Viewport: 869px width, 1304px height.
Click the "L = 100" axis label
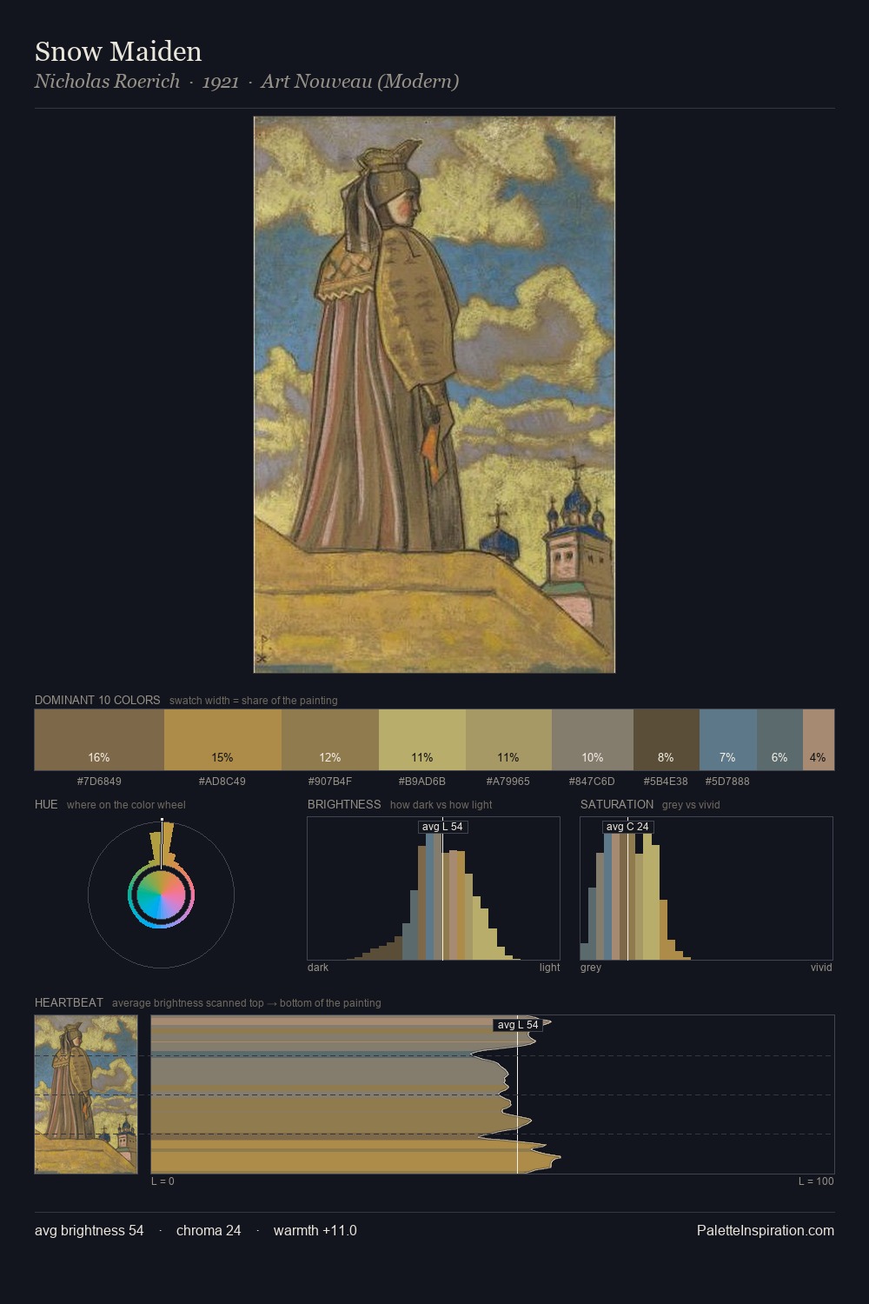point(816,1181)
